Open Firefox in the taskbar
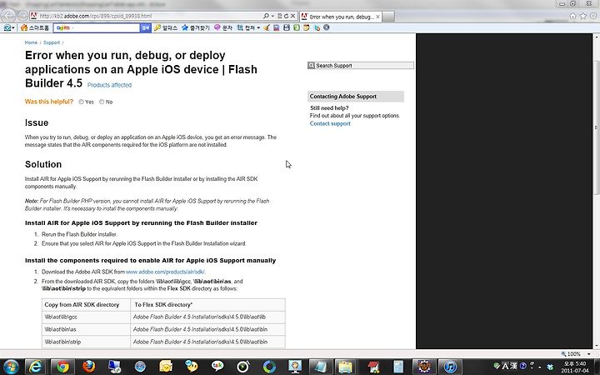The image size is (600, 375). [89, 367]
